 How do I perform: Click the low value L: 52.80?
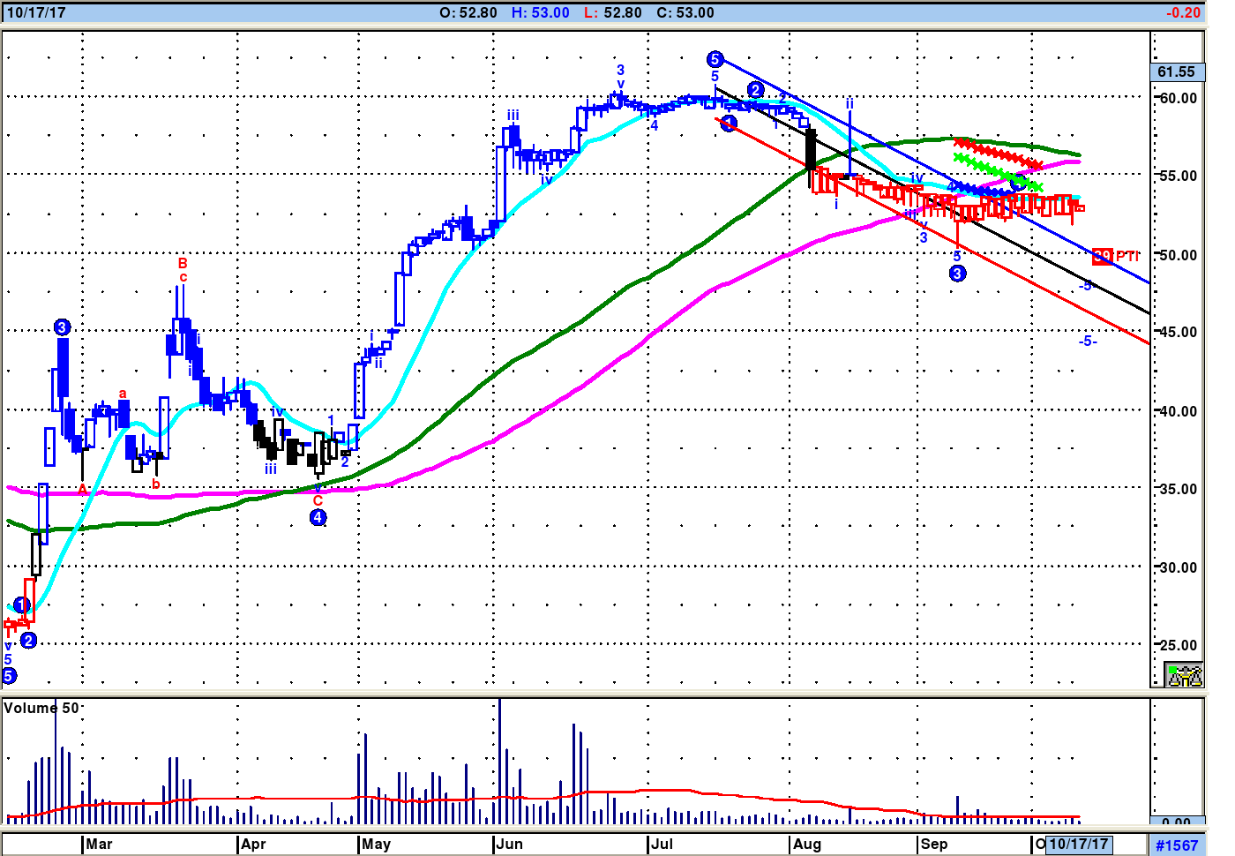[613, 12]
